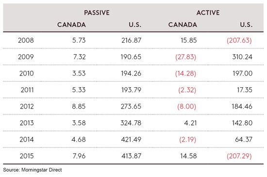Click the red value (207.63)
Screen dimensions: 267x177
click(x=239, y=40)
